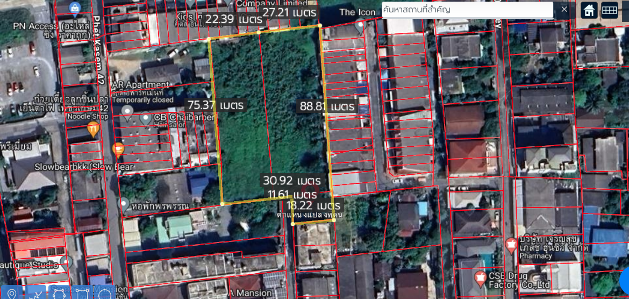Click the home icon button
The height and width of the screenshot is (299, 629).
point(589,10)
